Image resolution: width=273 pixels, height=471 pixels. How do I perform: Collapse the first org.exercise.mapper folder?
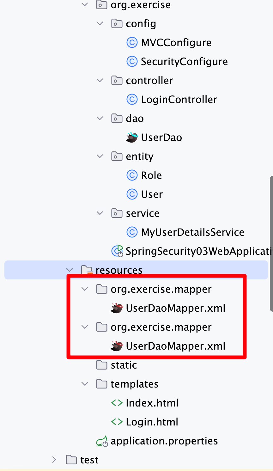pos(84,289)
